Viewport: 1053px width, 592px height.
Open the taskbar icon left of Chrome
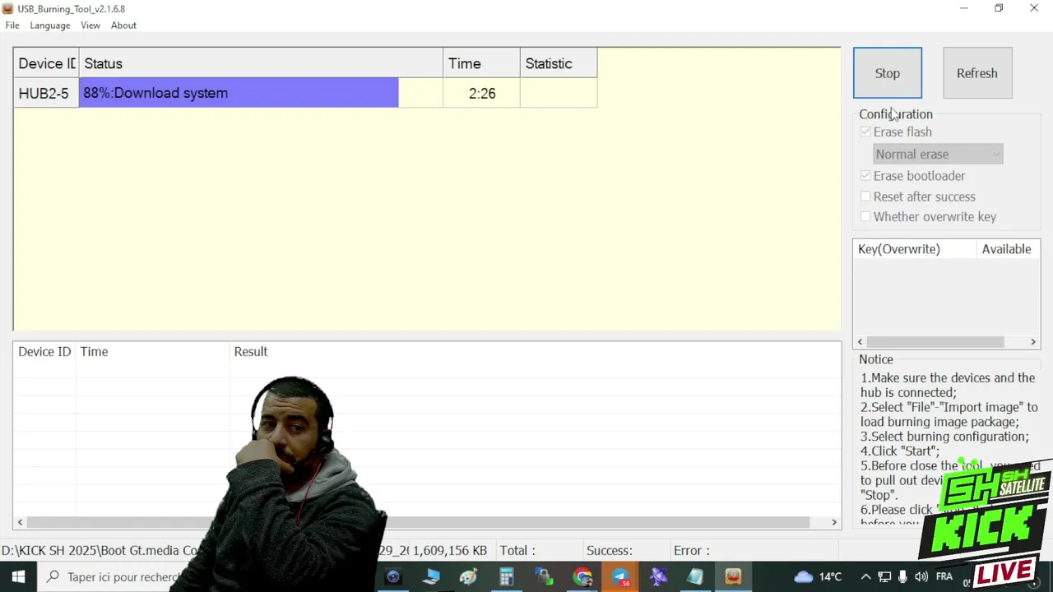[545, 577]
